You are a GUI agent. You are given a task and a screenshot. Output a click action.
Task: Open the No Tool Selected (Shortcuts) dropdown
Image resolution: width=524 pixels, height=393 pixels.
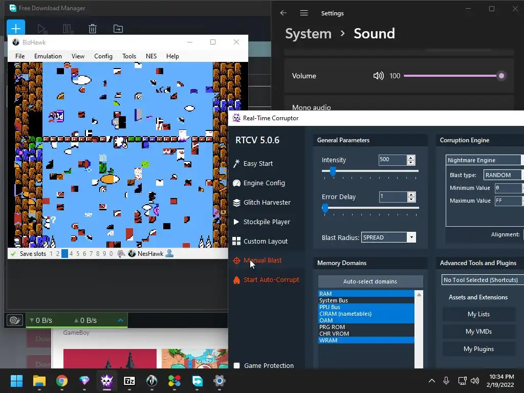point(483,280)
